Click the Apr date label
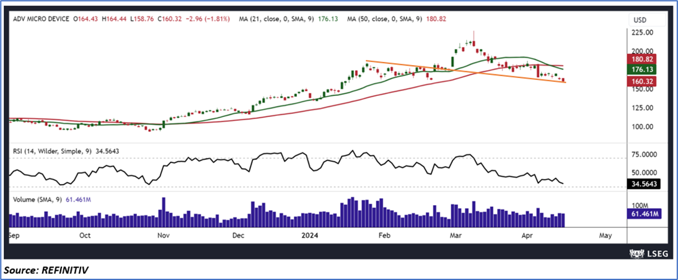Image resolution: width=678 pixels, height=280 pixels. (527, 235)
